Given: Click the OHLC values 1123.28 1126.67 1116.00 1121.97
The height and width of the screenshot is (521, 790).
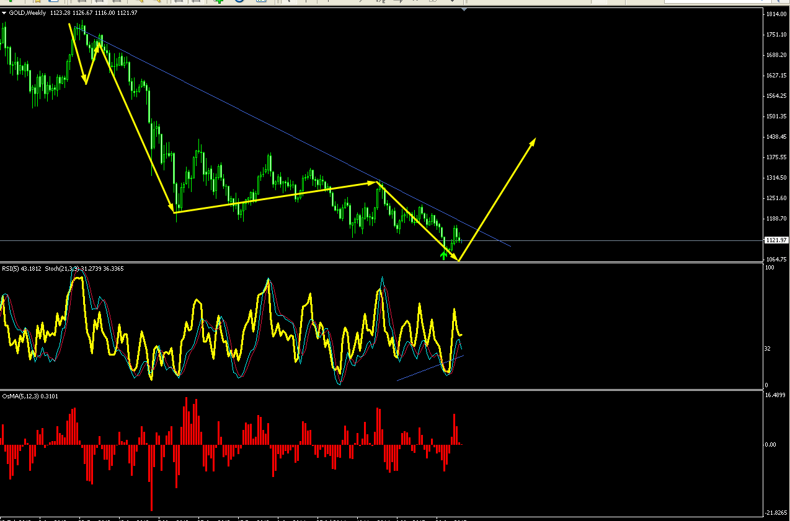Looking at the screenshot, I should pos(92,12).
